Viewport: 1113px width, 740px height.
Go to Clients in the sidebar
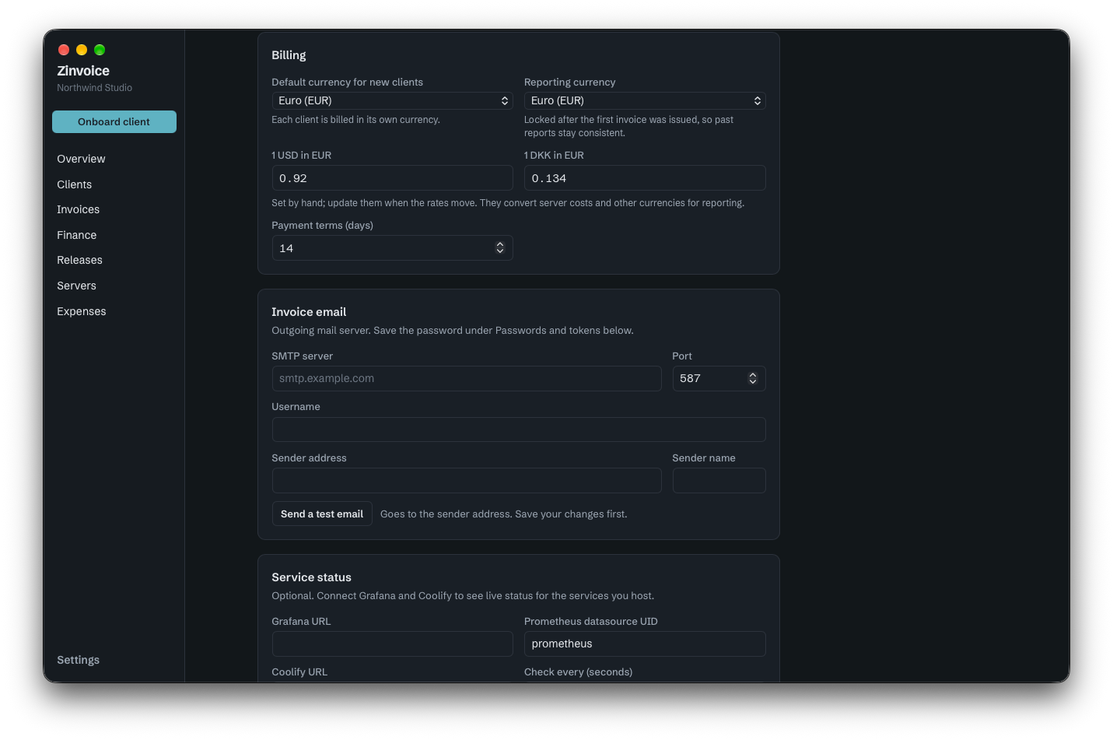(74, 184)
